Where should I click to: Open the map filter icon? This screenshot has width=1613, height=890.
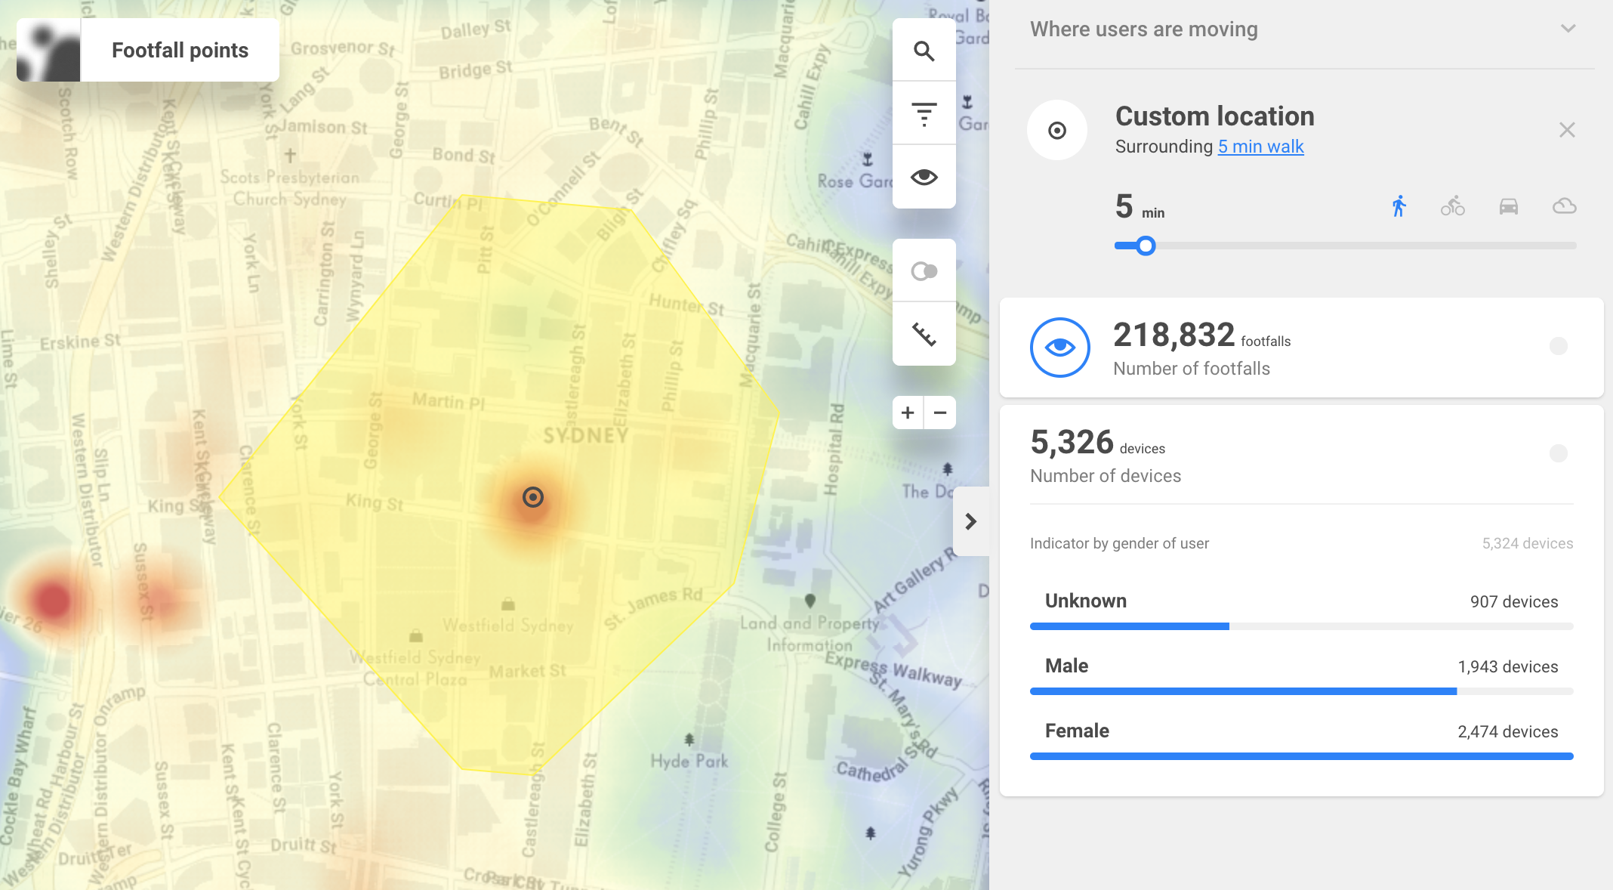pyautogui.click(x=924, y=114)
